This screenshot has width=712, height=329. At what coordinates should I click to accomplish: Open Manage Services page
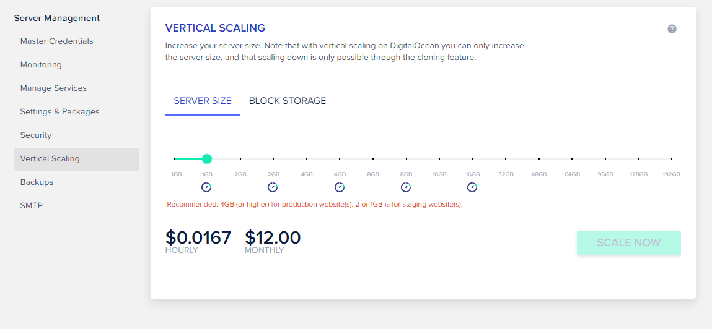coord(53,88)
